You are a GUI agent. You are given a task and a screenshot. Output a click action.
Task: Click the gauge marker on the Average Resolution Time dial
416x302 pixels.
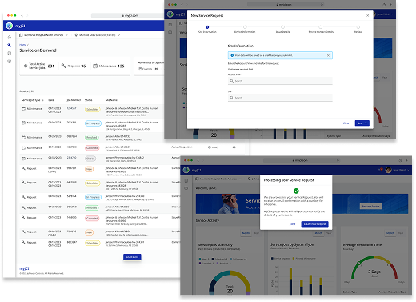pos(358,263)
